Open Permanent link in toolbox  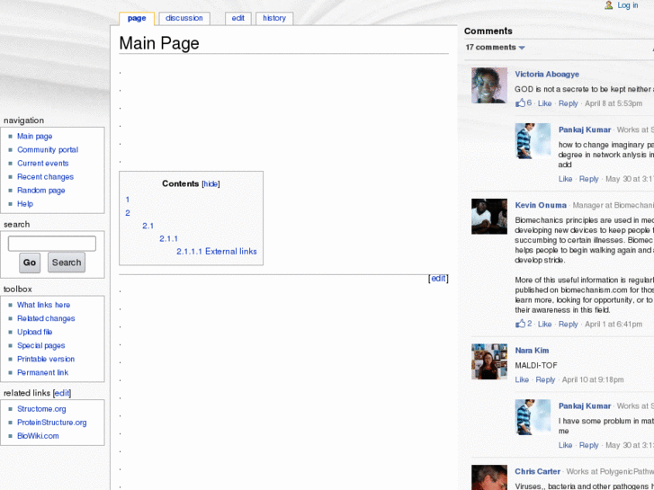(x=42, y=373)
